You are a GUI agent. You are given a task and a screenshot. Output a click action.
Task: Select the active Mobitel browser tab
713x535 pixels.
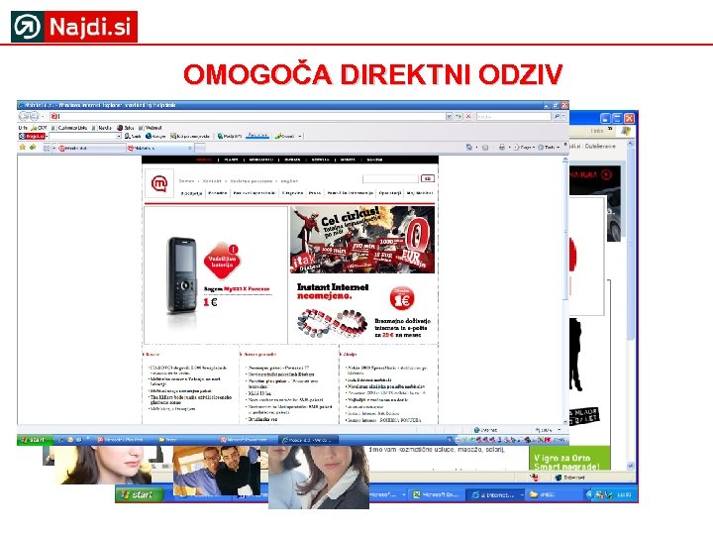point(159,148)
